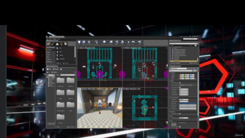The height and width of the screenshot is (138, 245).
Task: Click the Matinee toolbar icon
Action: (x=117, y=43)
